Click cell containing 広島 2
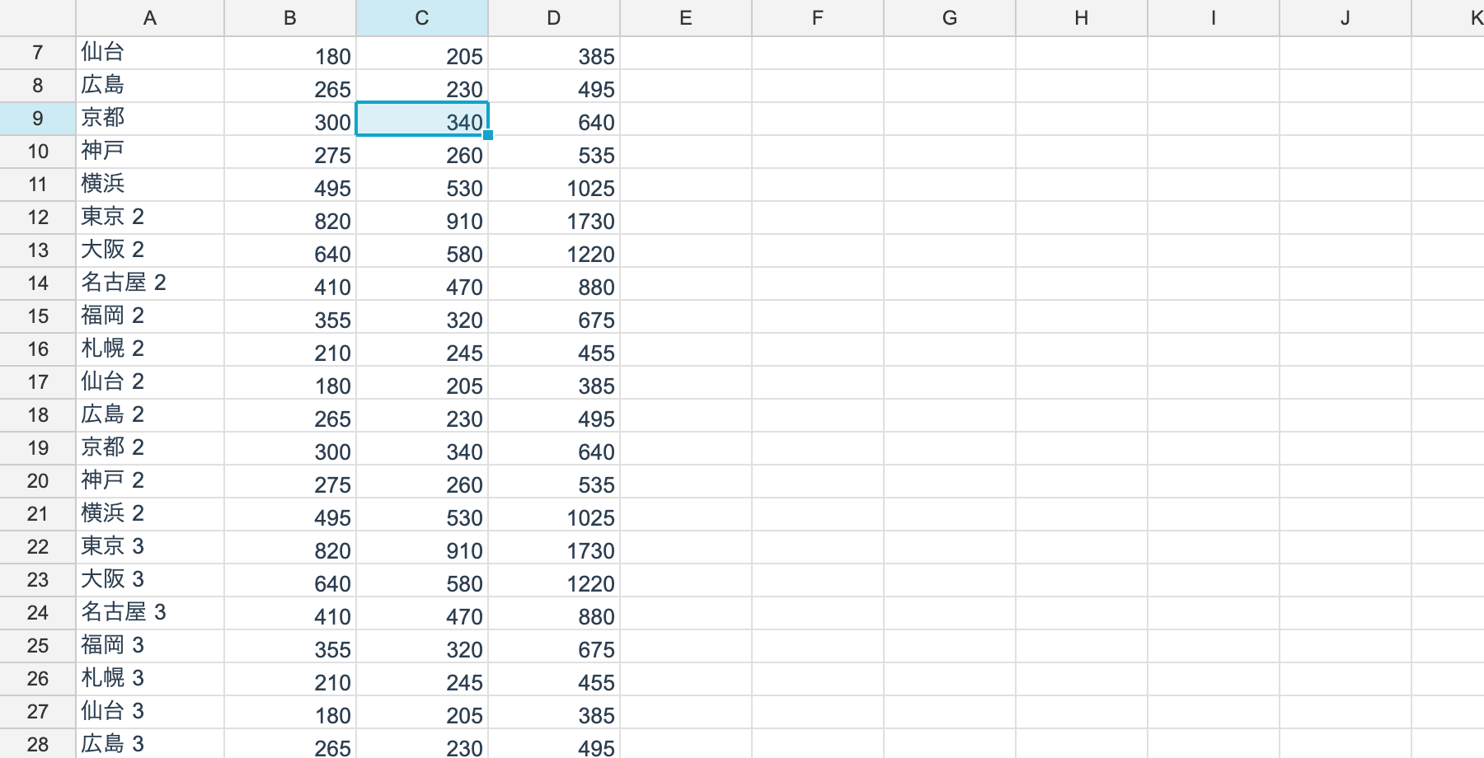1484x758 pixels. click(x=150, y=415)
